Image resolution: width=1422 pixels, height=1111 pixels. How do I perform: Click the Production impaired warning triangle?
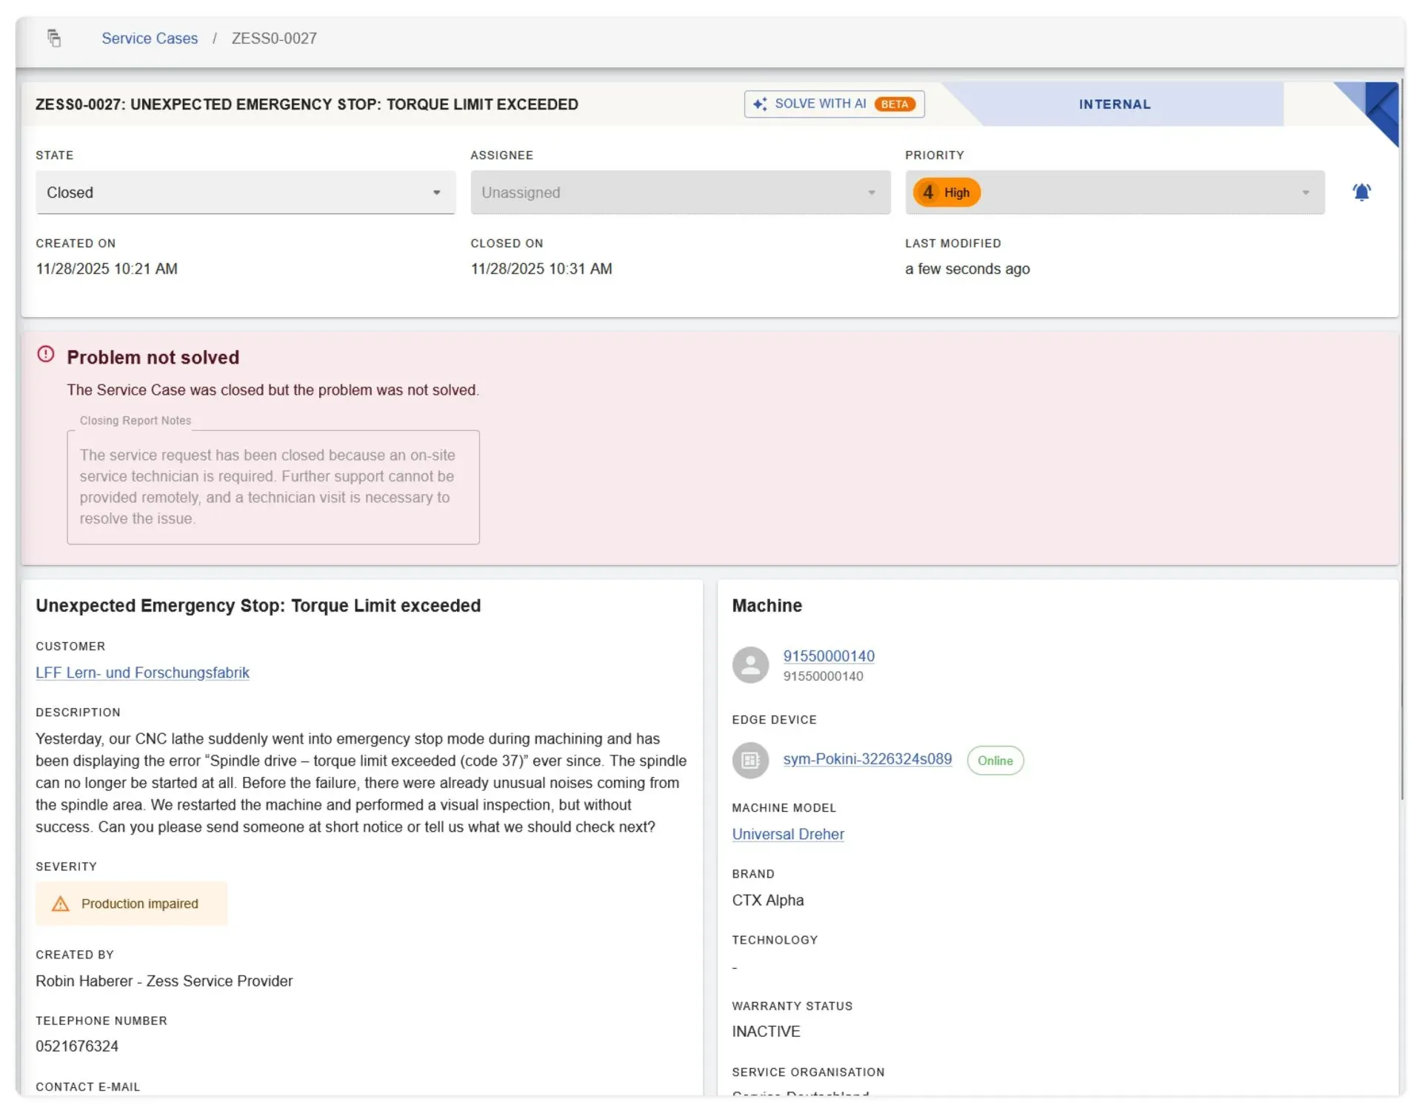(x=61, y=904)
